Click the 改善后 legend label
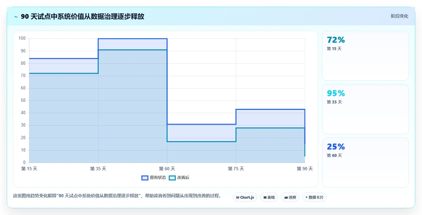Image resolution: width=422 pixels, height=215 pixels. pyautogui.click(x=183, y=178)
